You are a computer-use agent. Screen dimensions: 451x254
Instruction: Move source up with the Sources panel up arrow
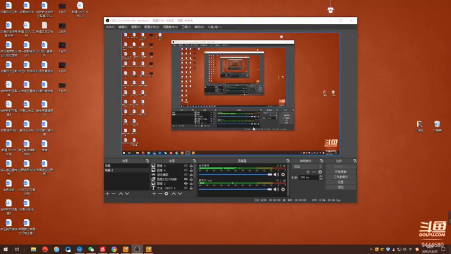pyautogui.click(x=174, y=194)
